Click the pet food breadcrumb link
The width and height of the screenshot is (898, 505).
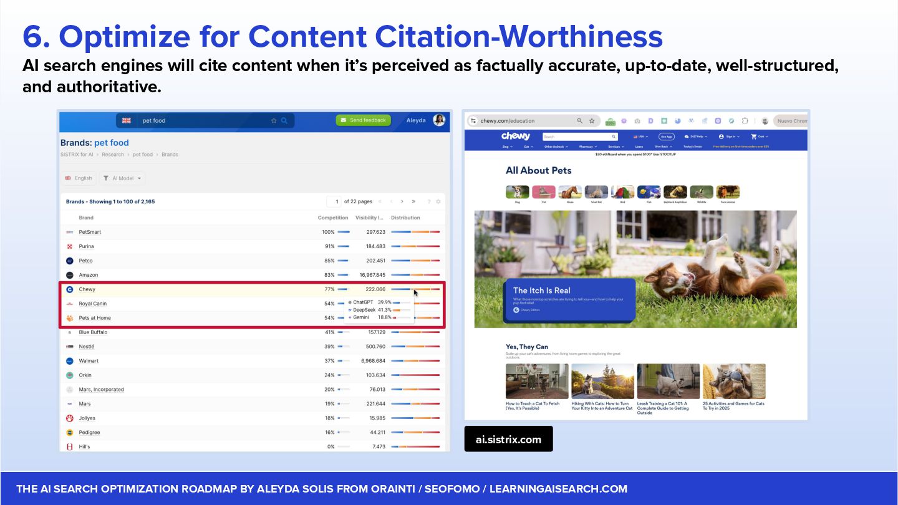(143, 155)
